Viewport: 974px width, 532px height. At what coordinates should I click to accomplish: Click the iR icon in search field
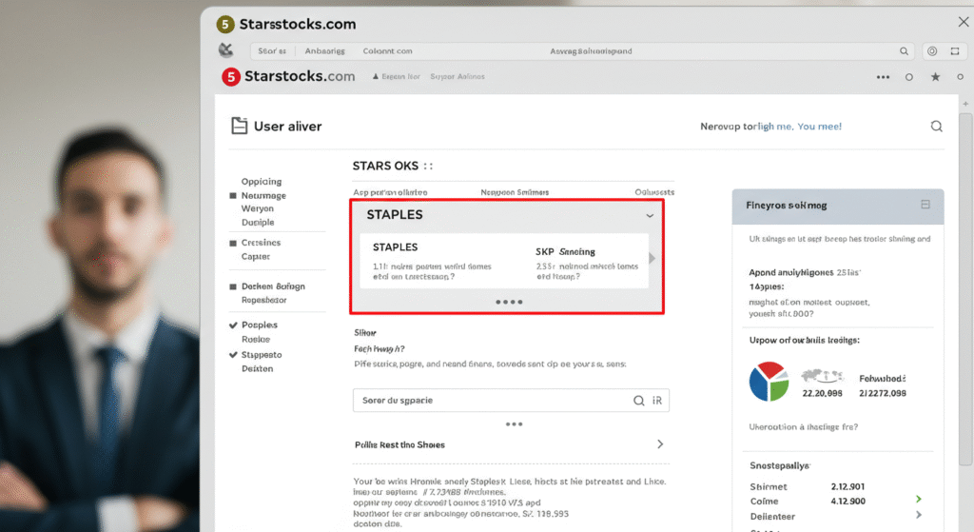(656, 401)
